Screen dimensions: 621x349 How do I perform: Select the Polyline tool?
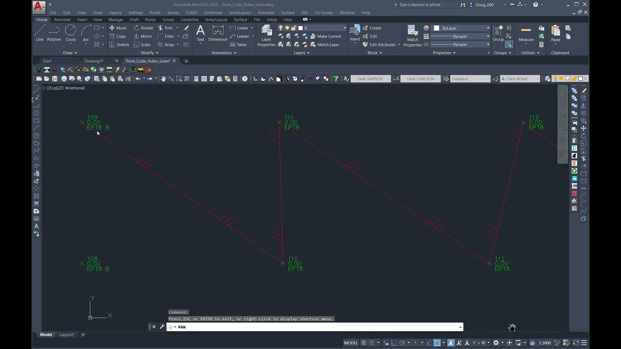click(54, 33)
